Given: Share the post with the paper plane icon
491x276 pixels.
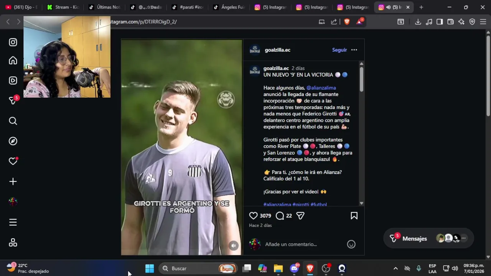Looking at the screenshot, I should (x=300, y=216).
